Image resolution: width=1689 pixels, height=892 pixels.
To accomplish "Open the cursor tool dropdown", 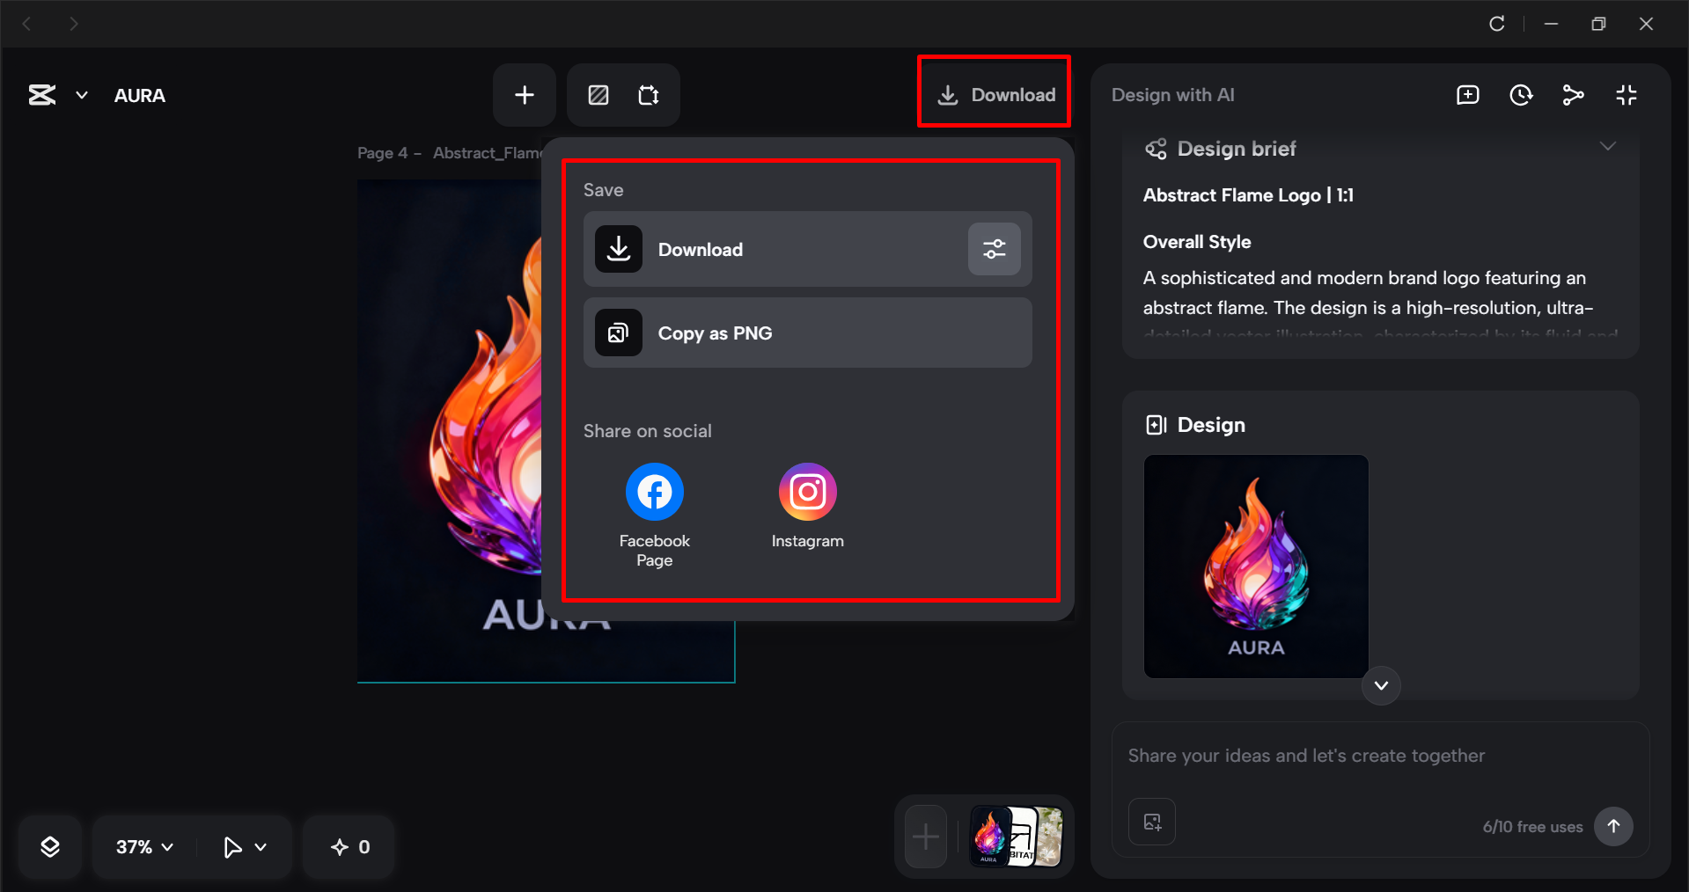I will [244, 846].
